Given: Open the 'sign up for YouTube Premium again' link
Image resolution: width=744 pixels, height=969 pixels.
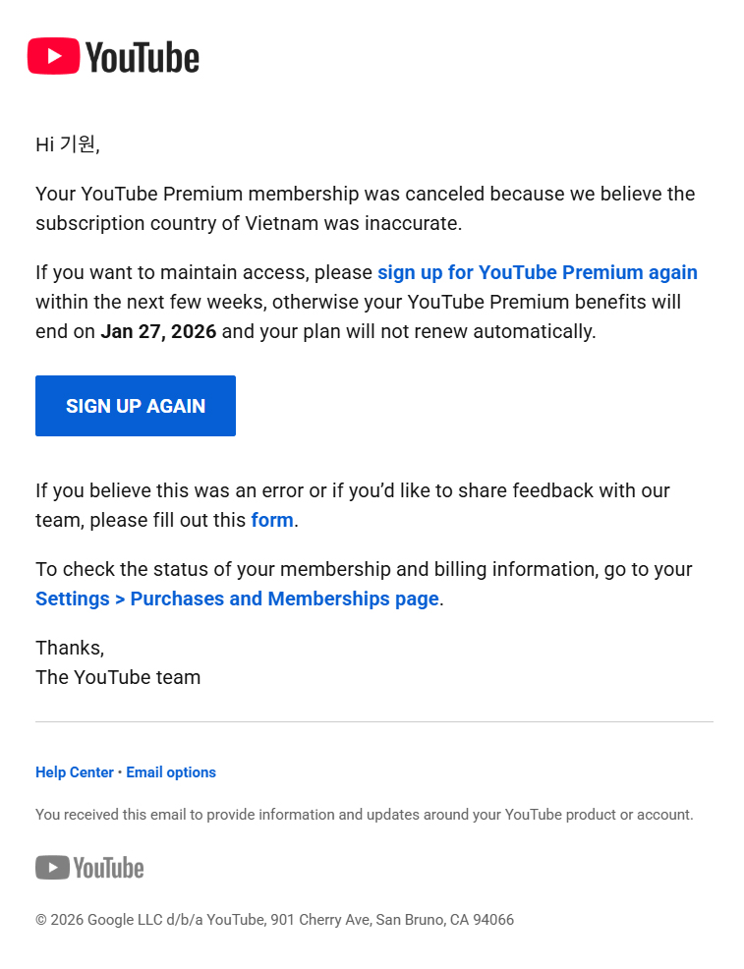Looking at the screenshot, I should pyautogui.click(x=538, y=272).
